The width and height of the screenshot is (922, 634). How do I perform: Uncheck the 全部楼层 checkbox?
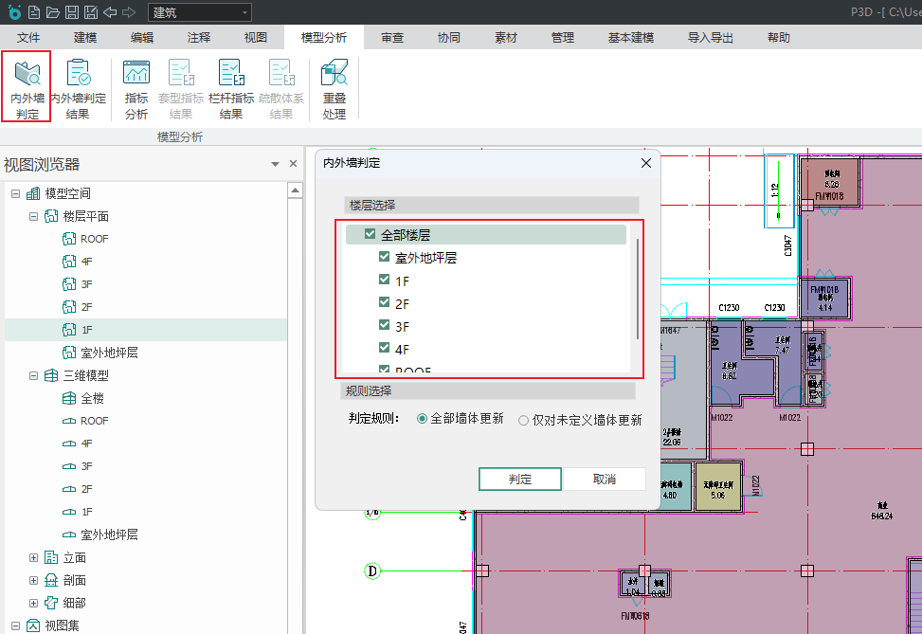[371, 234]
